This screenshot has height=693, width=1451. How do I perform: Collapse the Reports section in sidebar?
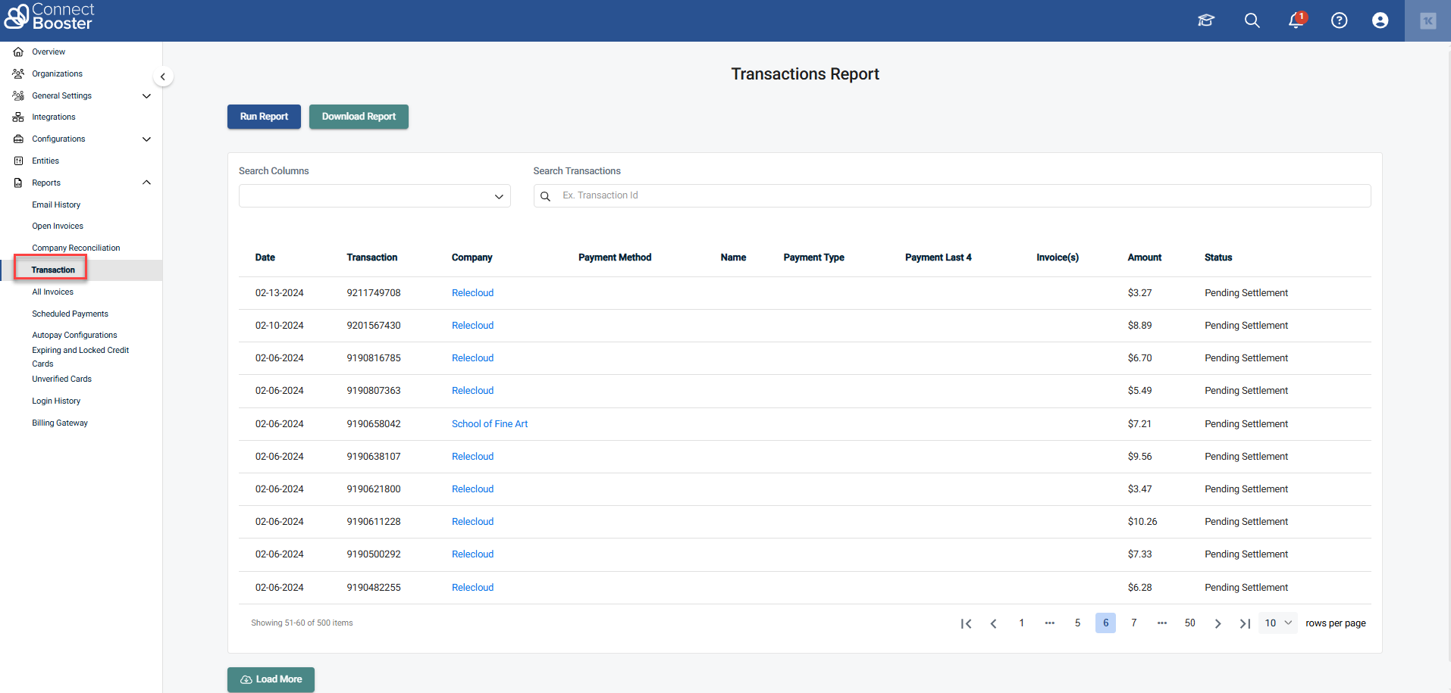[146, 182]
